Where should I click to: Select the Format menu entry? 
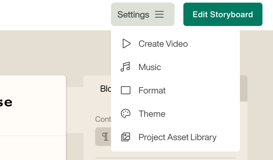tap(152, 91)
